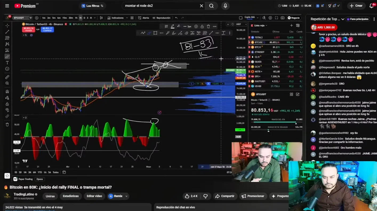Screen dimensions: 377x211
Task: Create an Alerta
Action: (x=143, y=18)
